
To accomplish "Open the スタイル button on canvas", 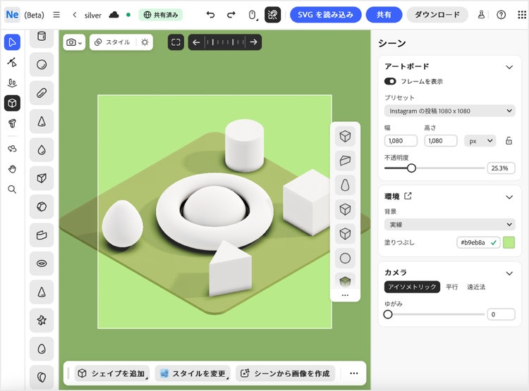I will coord(113,42).
